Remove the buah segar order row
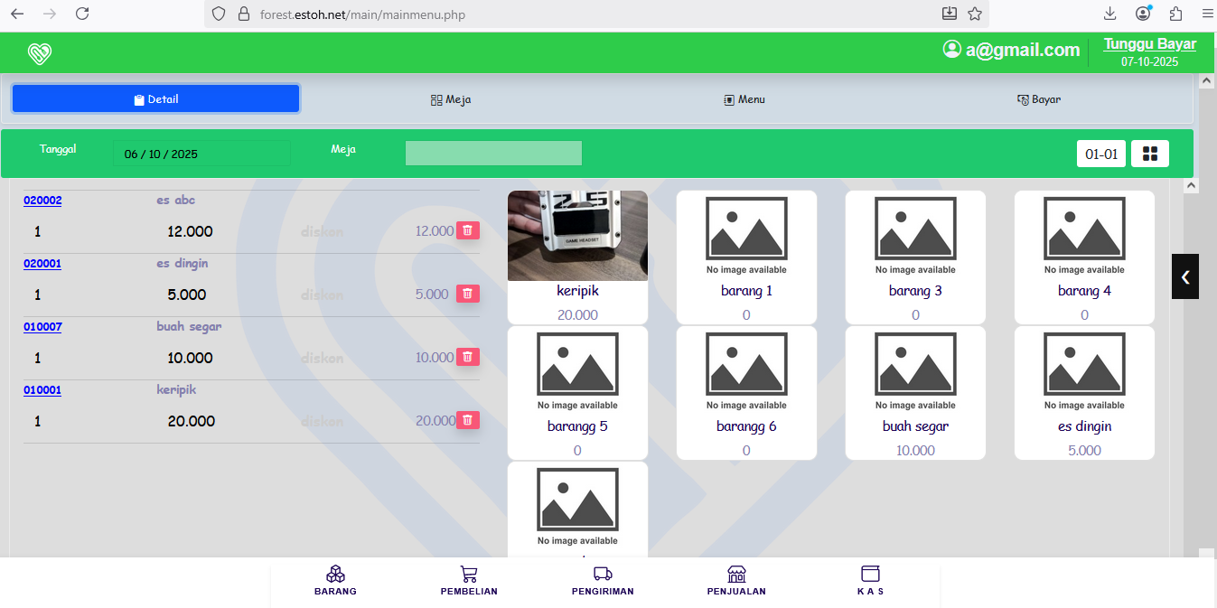1217x608 pixels. click(x=467, y=357)
